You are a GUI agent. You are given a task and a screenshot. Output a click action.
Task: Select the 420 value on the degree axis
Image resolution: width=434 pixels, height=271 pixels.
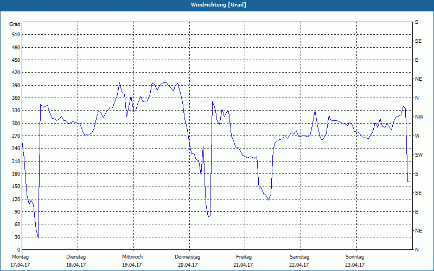pos(16,73)
